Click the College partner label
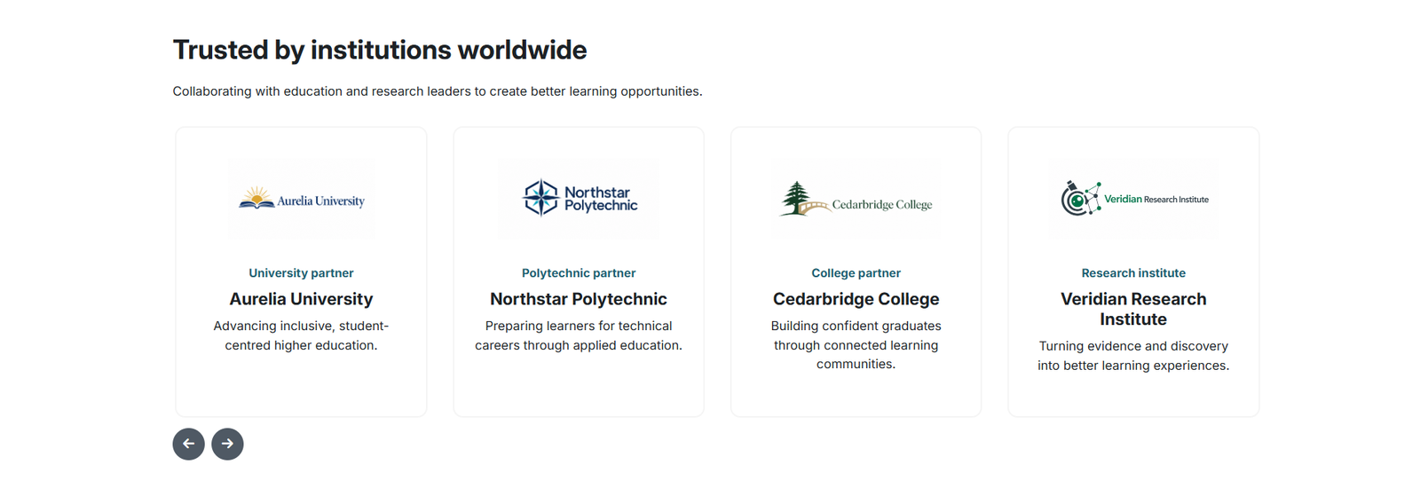Screen dimensions: 1420x496 click(x=856, y=273)
